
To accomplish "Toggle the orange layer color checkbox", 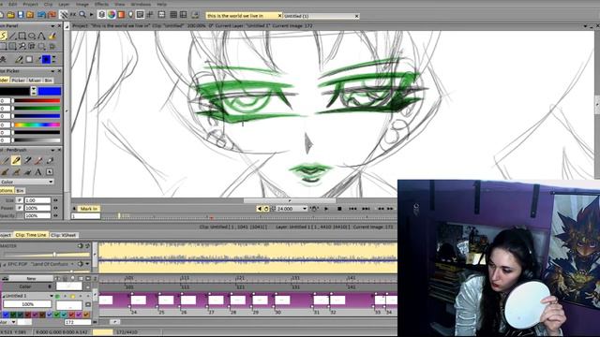I will point(86,315).
